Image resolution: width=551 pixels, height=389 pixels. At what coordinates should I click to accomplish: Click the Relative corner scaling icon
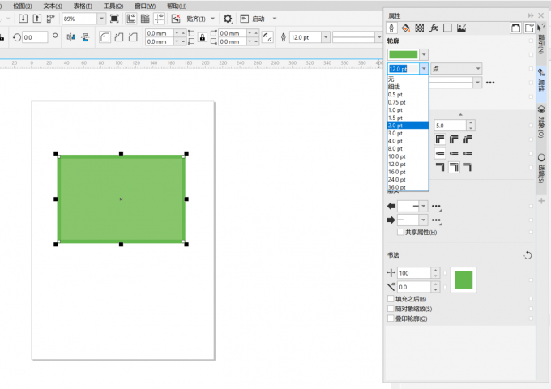click(x=267, y=37)
